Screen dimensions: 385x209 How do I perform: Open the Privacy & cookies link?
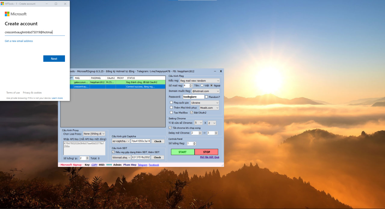click(32, 93)
